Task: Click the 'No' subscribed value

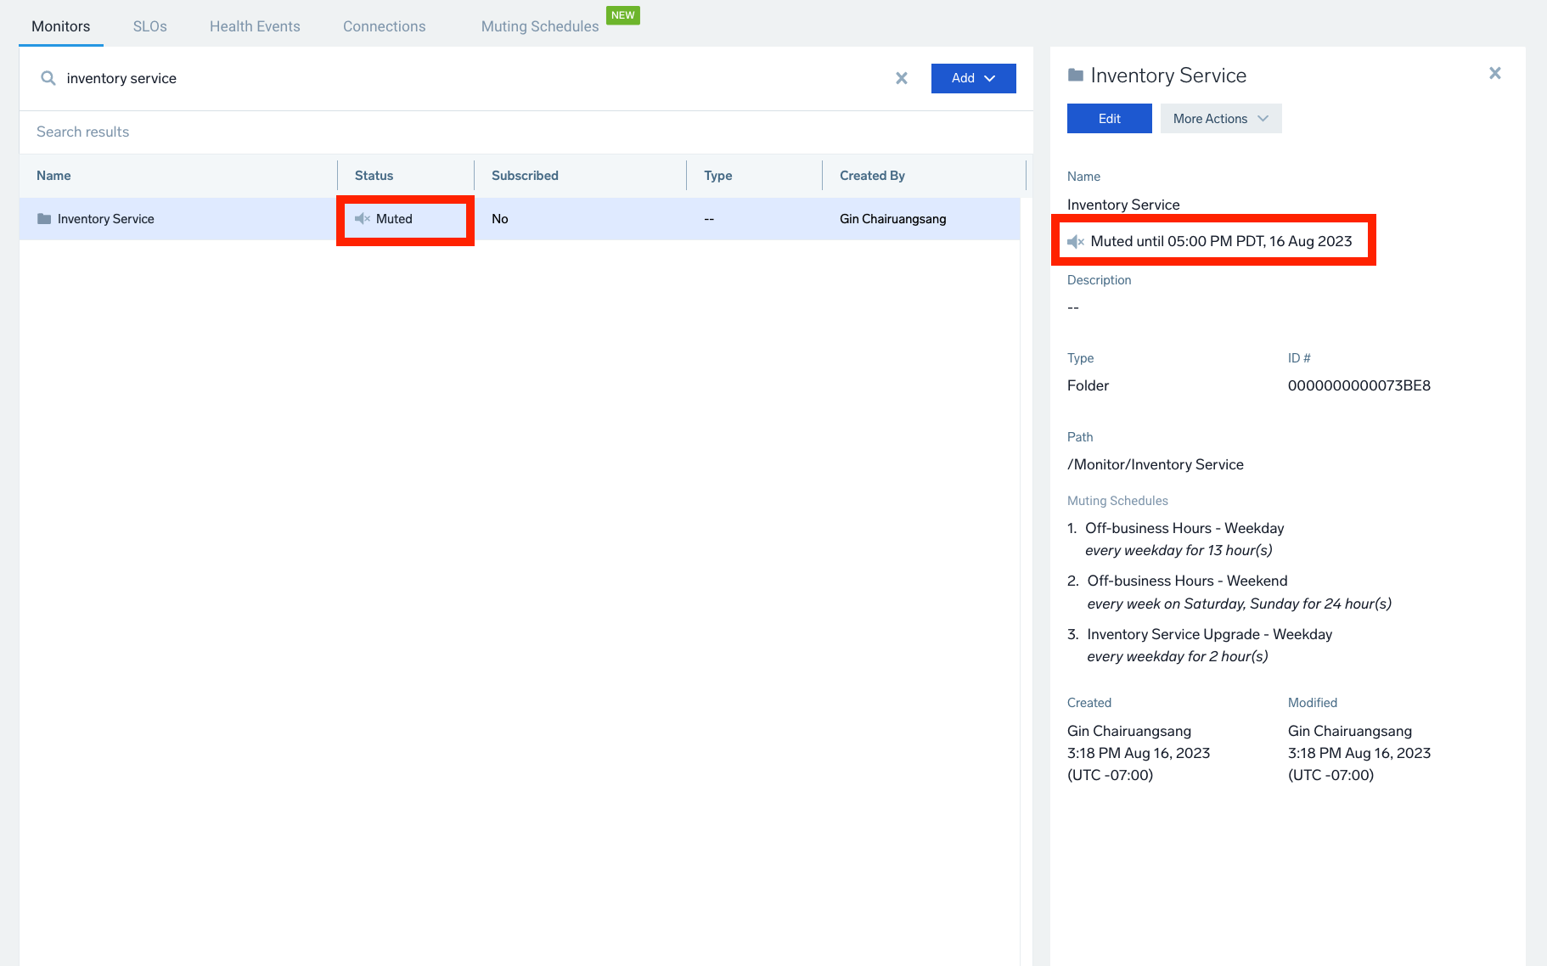Action: (x=500, y=219)
